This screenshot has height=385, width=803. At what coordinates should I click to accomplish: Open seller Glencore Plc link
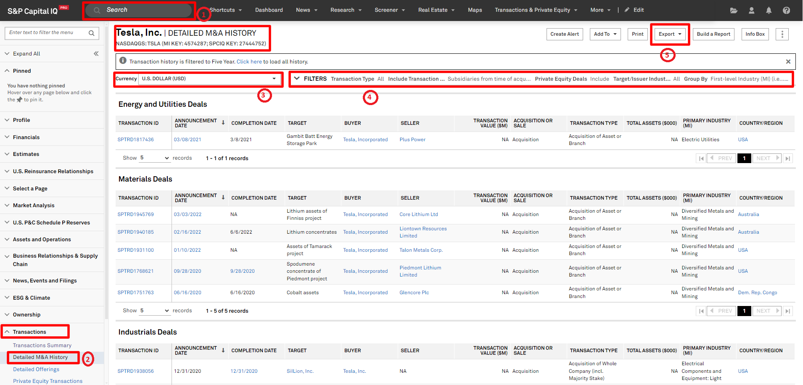pos(414,293)
